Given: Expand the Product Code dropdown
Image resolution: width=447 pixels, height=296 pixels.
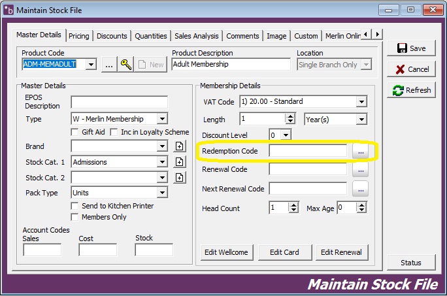Looking at the screenshot, I should (91, 65).
